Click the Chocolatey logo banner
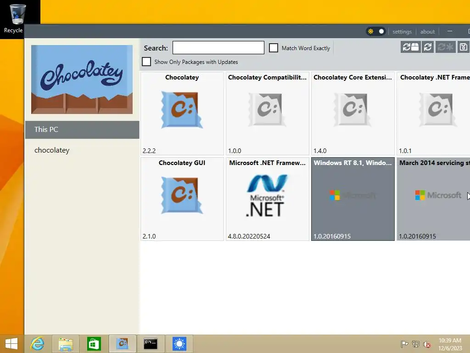 [x=82, y=80]
